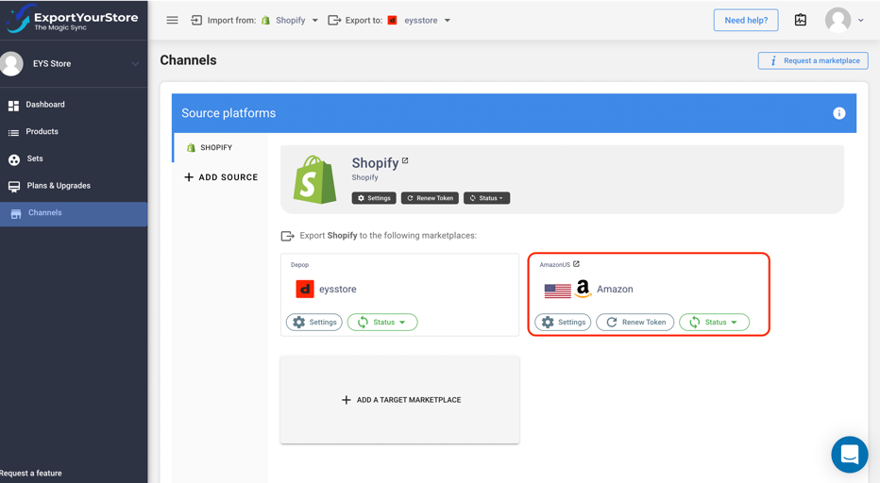
Task: Open Amazon Status dropdown
Action: click(714, 322)
